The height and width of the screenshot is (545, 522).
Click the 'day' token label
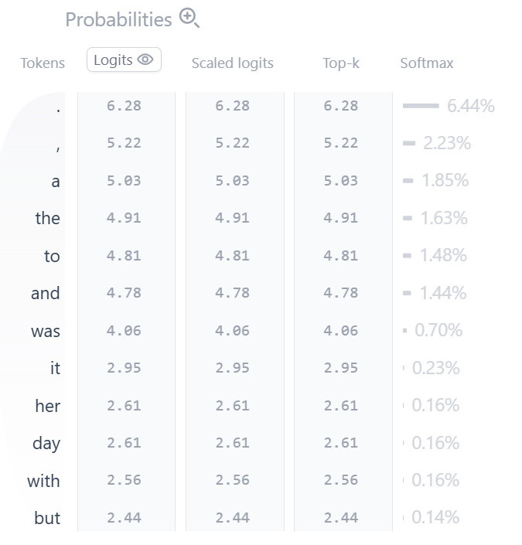[46, 444]
